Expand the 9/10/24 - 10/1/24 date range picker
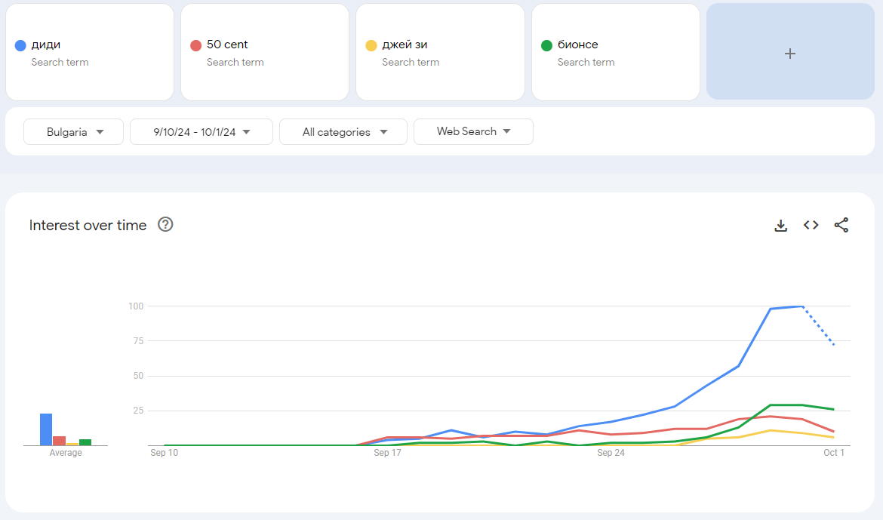This screenshot has height=520, width=883. (201, 131)
